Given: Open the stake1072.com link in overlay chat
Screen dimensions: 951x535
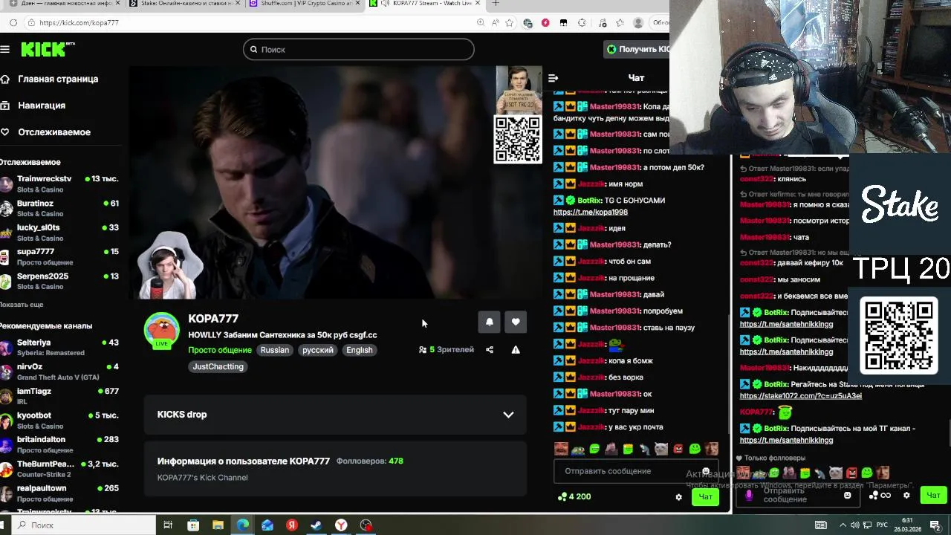Looking at the screenshot, I should tap(801, 396).
